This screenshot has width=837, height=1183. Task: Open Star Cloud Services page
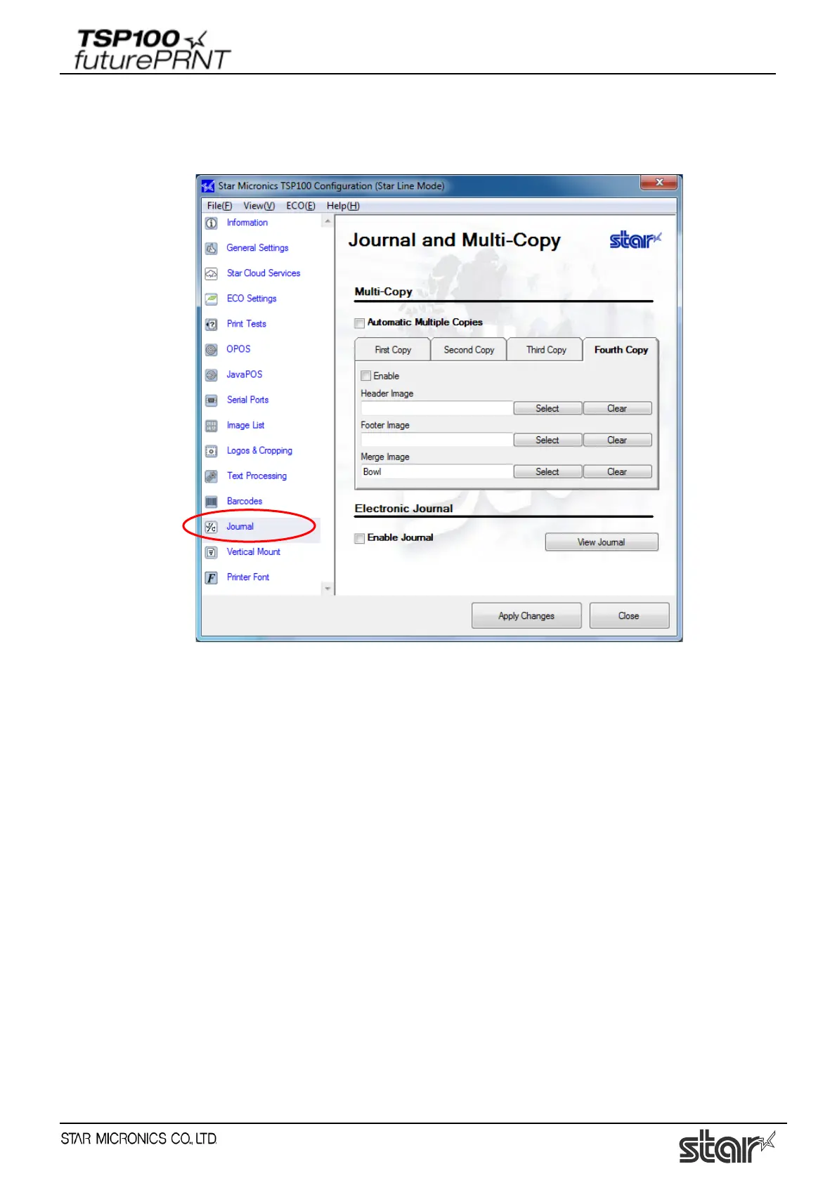tap(263, 273)
